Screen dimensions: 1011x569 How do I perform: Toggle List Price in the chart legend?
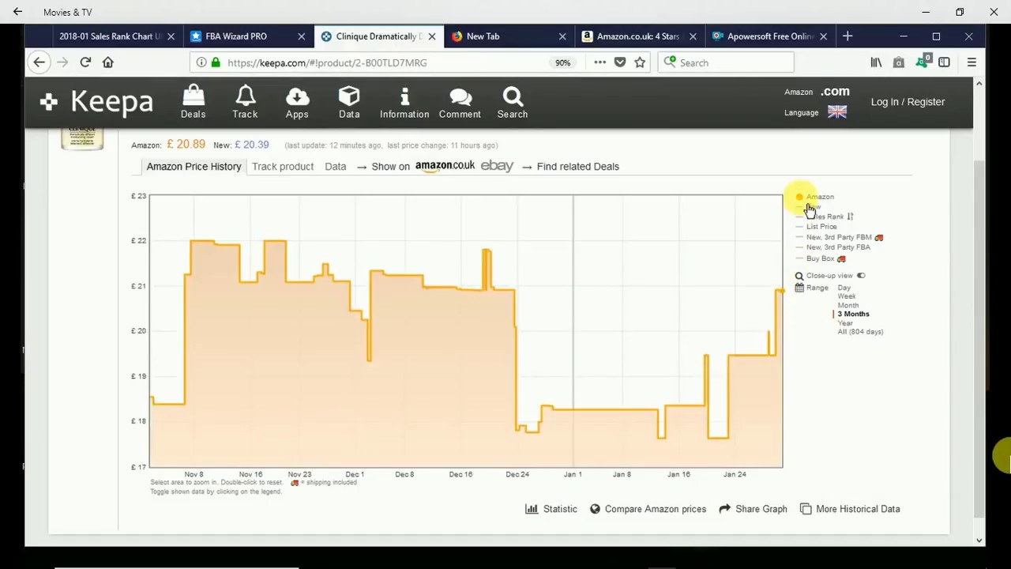817,227
